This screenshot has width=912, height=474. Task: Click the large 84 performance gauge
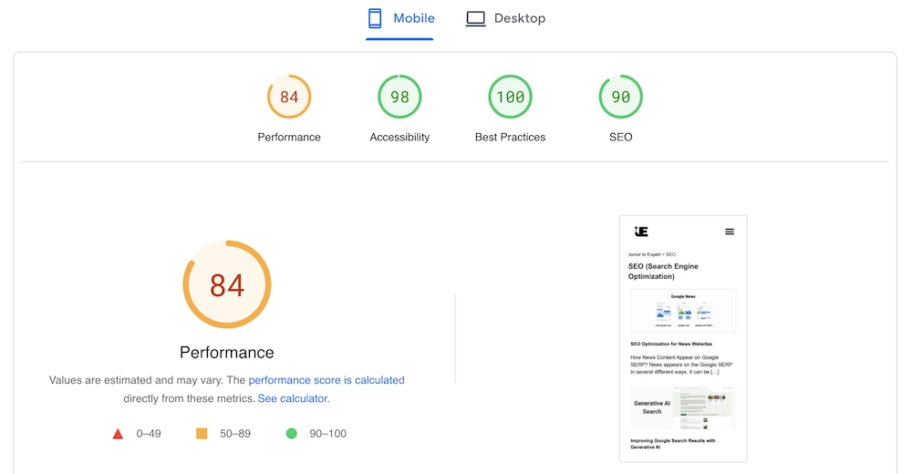click(x=227, y=284)
